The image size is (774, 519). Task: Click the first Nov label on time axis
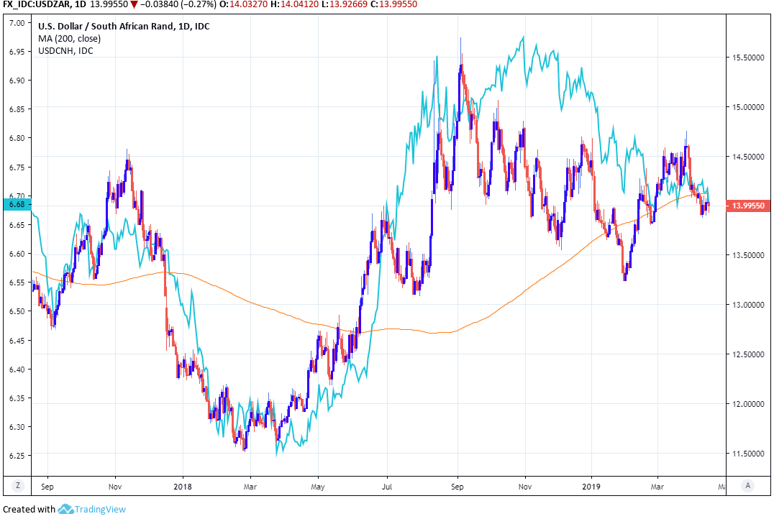(x=115, y=485)
